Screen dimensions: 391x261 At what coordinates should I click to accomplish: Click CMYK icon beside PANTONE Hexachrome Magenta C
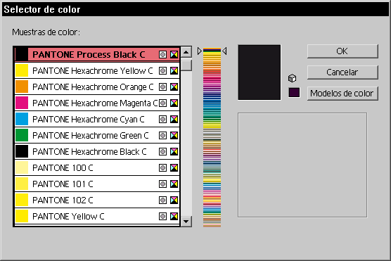[x=174, y=103]
